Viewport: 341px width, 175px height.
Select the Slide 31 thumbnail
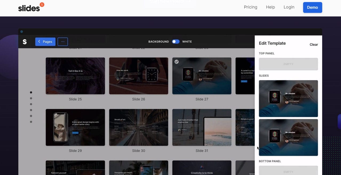[x=202, y=127]
